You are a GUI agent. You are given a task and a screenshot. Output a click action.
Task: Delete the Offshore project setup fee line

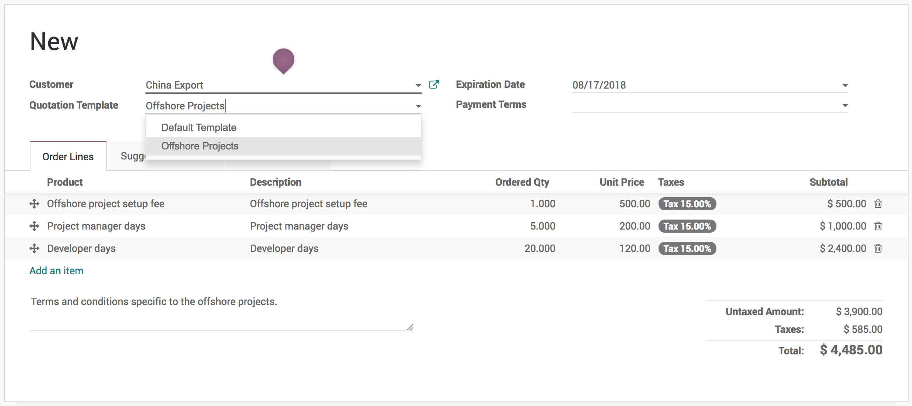tap(878, 204)
